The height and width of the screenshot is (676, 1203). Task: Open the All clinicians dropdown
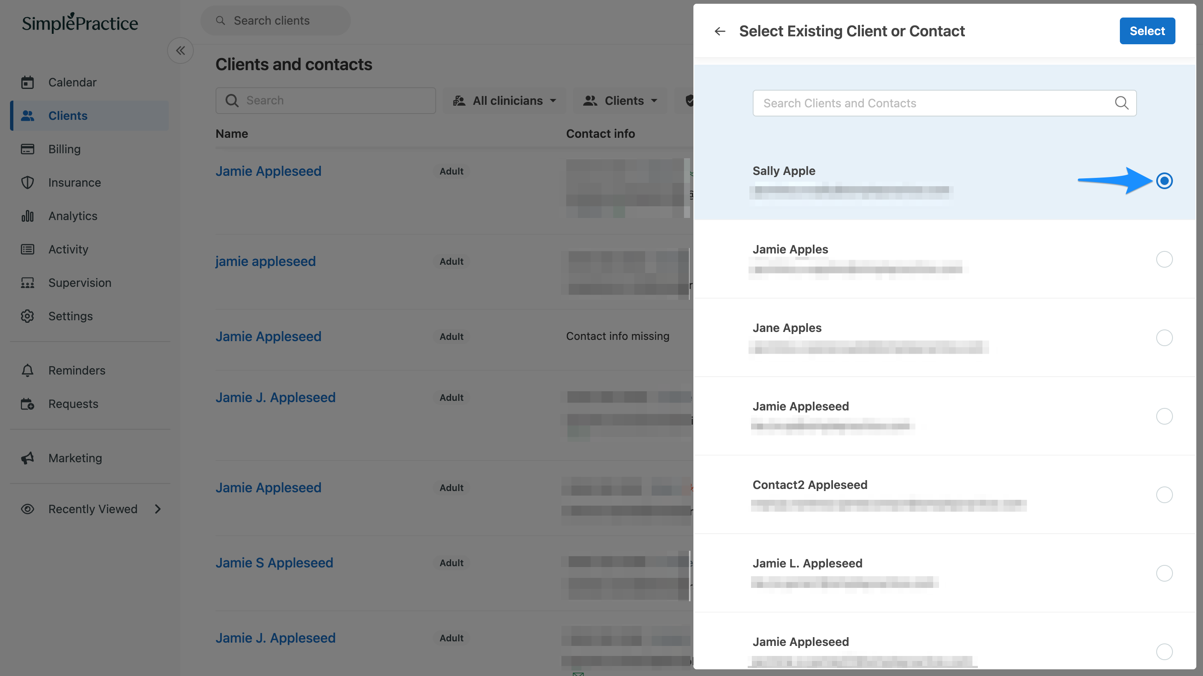tap(505, 100)
